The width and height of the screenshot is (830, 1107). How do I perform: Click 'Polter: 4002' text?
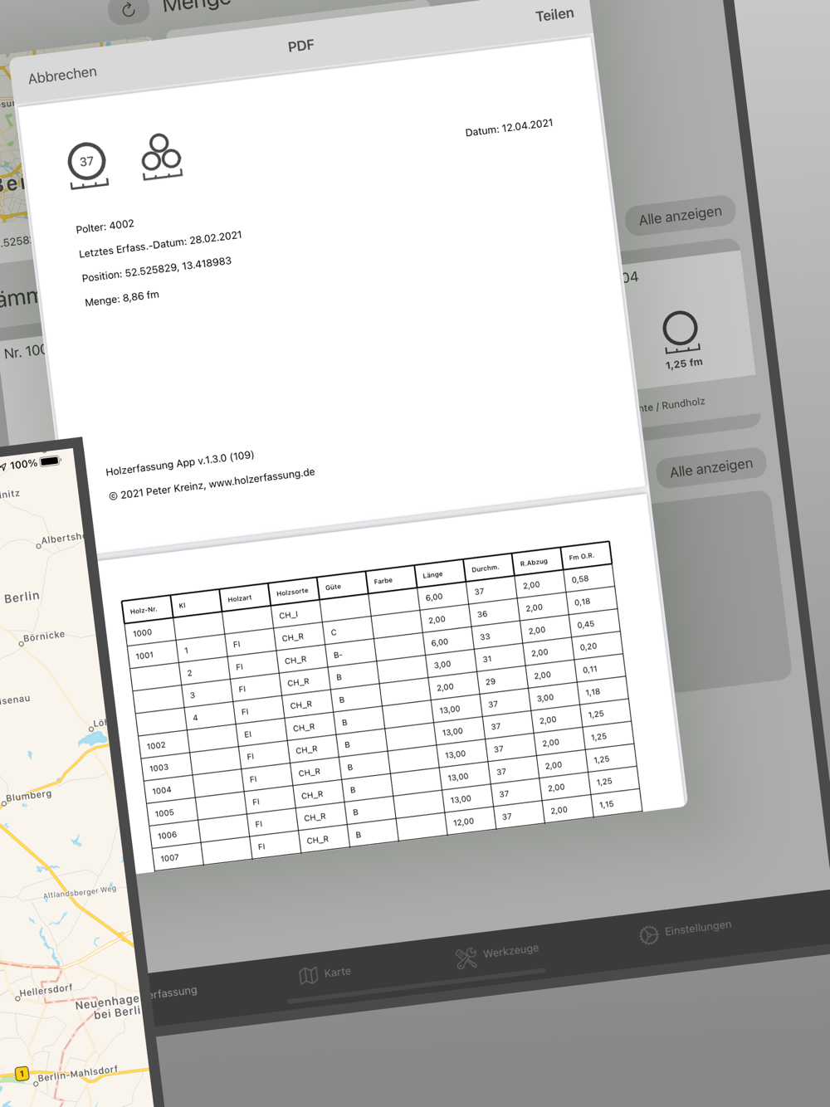[105, 226]
